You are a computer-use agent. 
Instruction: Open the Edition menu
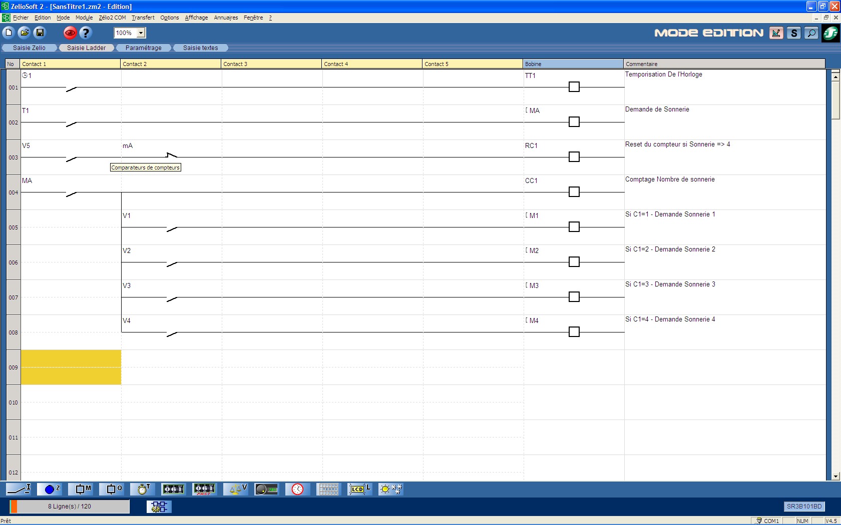pos(43,17)
